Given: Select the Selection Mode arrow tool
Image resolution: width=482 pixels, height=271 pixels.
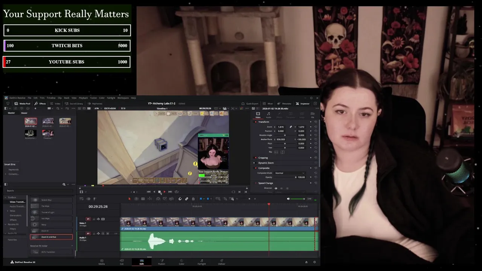Looking at the screenshot, I should click(x=130, y=199).
